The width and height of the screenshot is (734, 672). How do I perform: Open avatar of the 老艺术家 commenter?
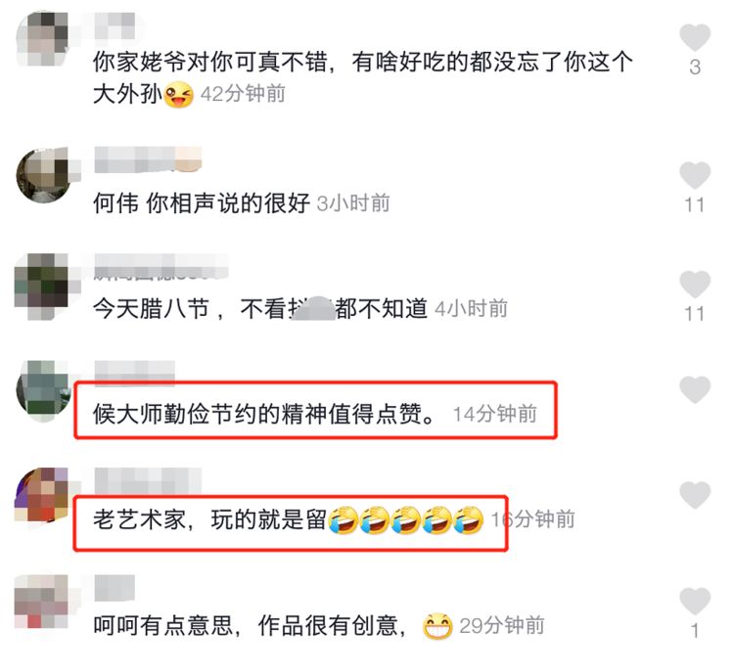(x=43, y=495)
